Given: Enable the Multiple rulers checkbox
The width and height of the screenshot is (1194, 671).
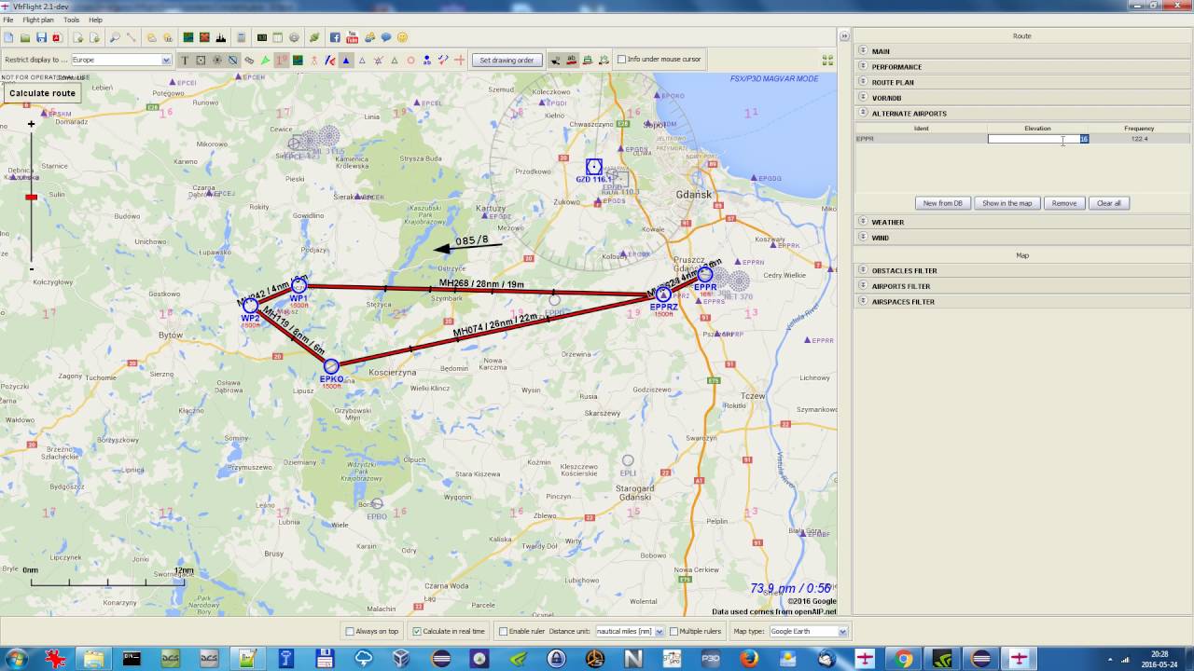Looking at the screenshot, I should tap(673, 631).
